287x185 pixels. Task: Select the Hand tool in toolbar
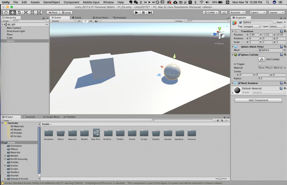[6, 12]
